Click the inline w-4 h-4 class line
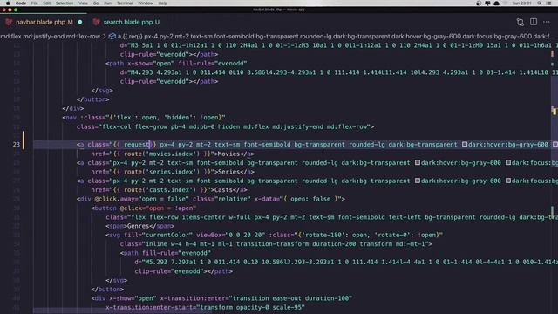The width and height of the screenshot is (558, 314). click(x=276, y=244)
